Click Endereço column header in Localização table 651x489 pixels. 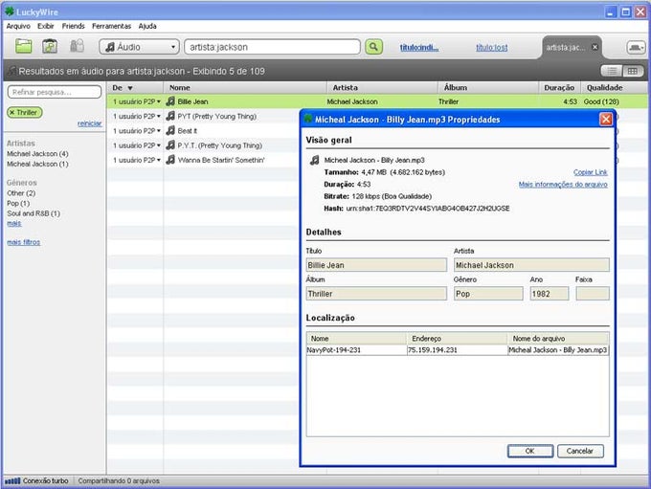point(457,339)
